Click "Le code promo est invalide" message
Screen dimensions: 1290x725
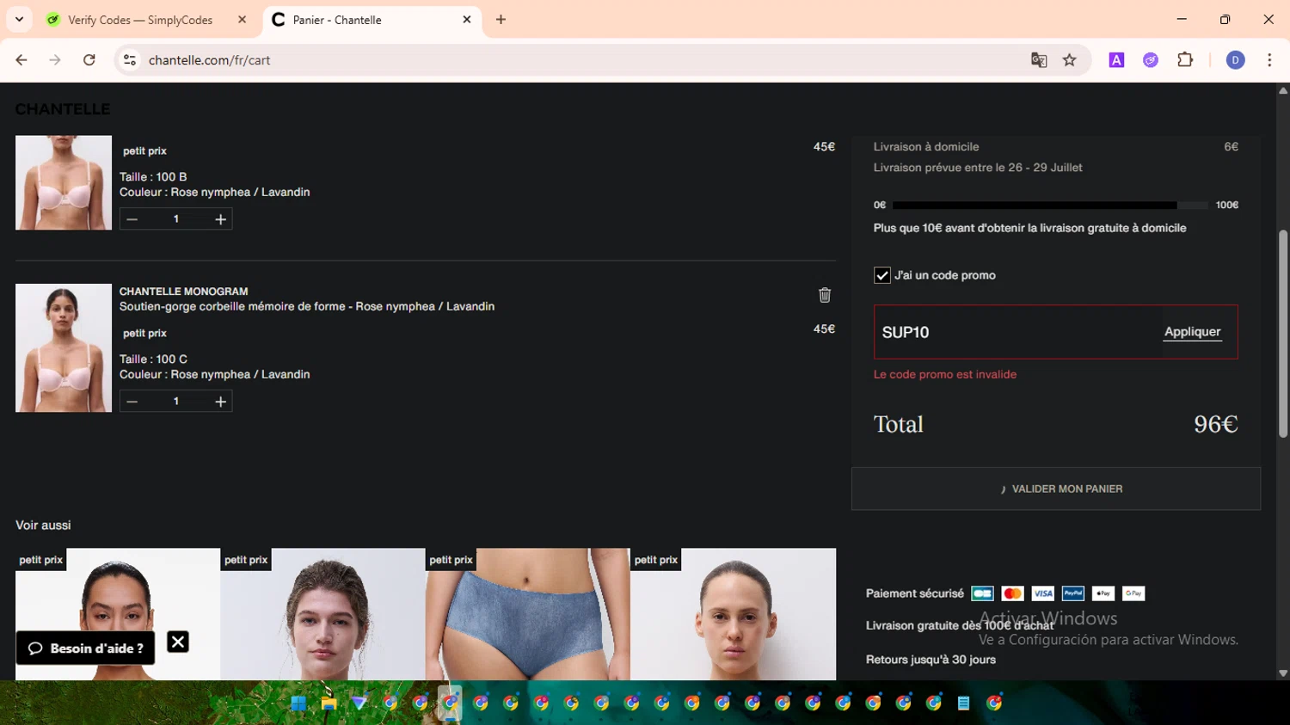(x=945, y=374)
